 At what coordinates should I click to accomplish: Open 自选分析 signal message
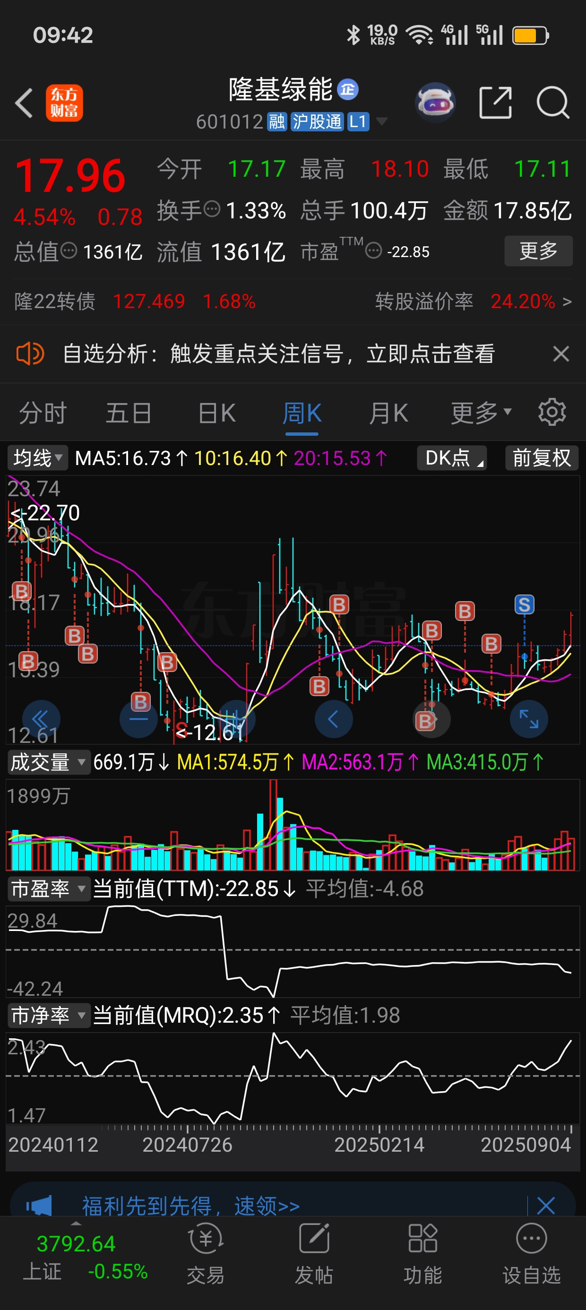coord(279,353)
